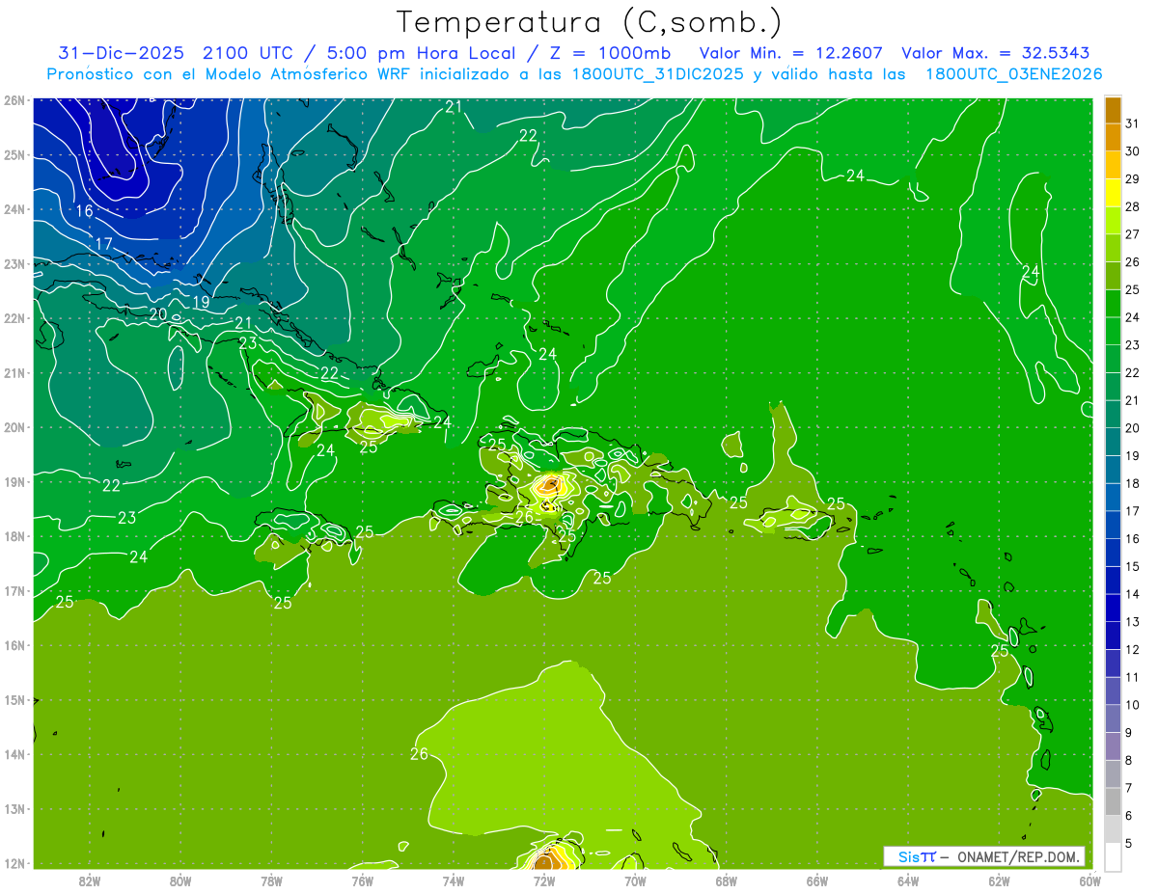
Task: Click the date text '31-Dic-2025'
Action: (x=121, y=53)
